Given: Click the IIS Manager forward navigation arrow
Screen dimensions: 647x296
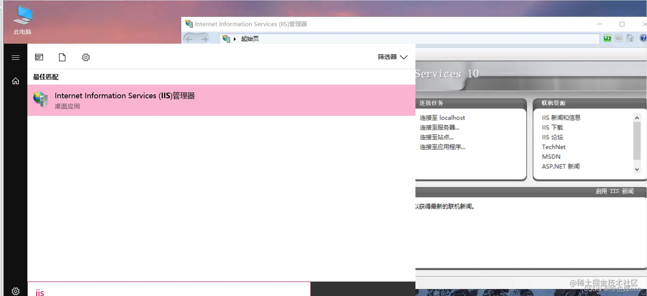Looking at the screenshot, I should [x=205, y=39].
